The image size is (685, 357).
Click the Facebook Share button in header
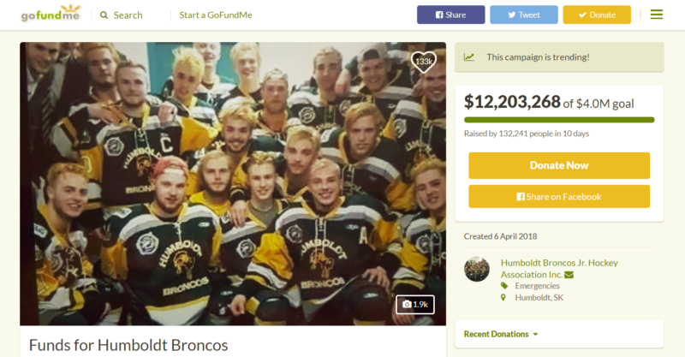[451, 15]
